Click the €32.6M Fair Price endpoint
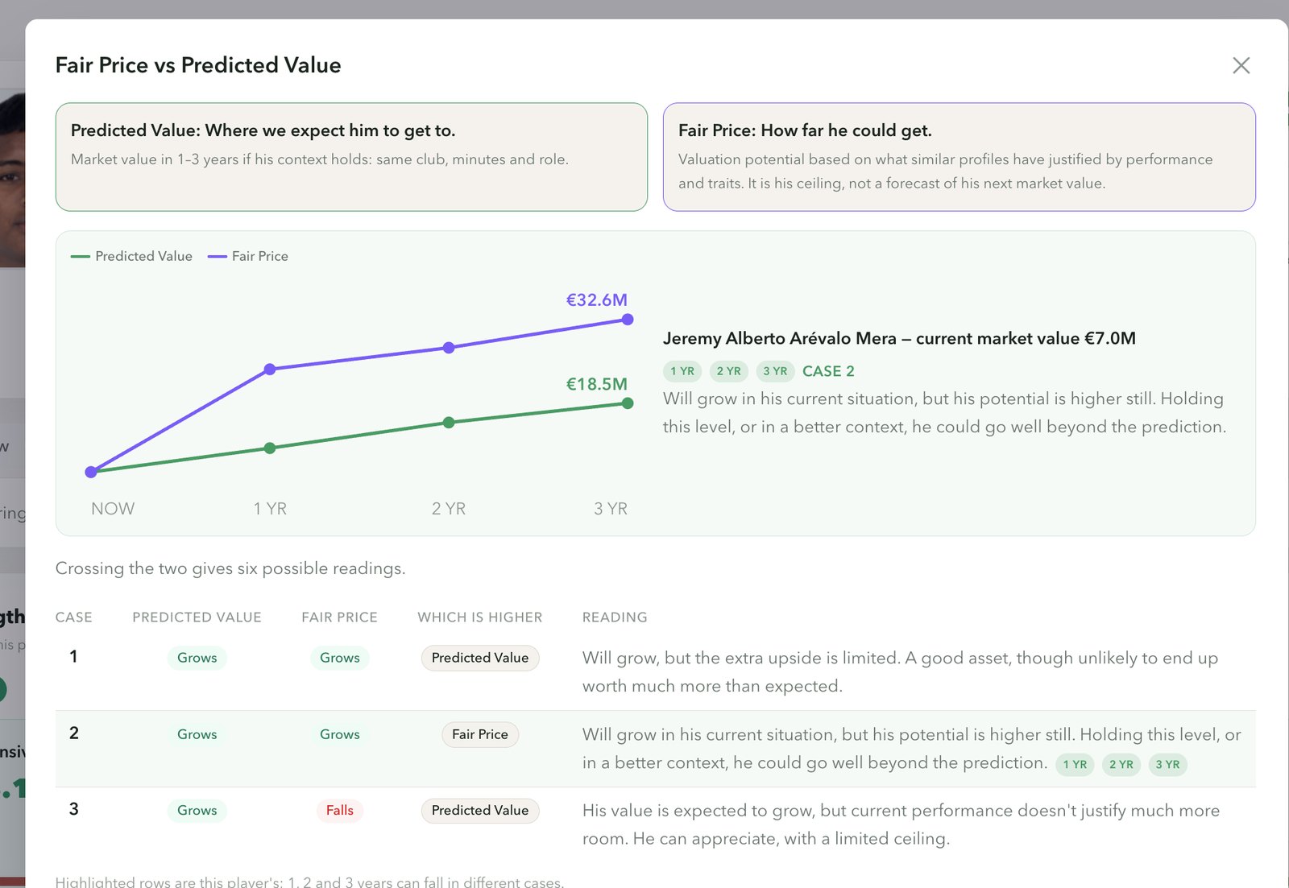 click(628, 320)
